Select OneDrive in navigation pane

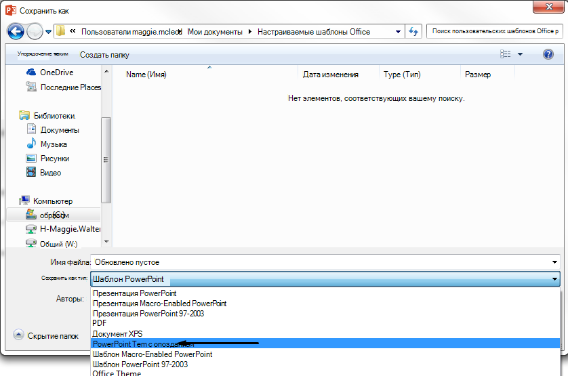pos(50,72)
